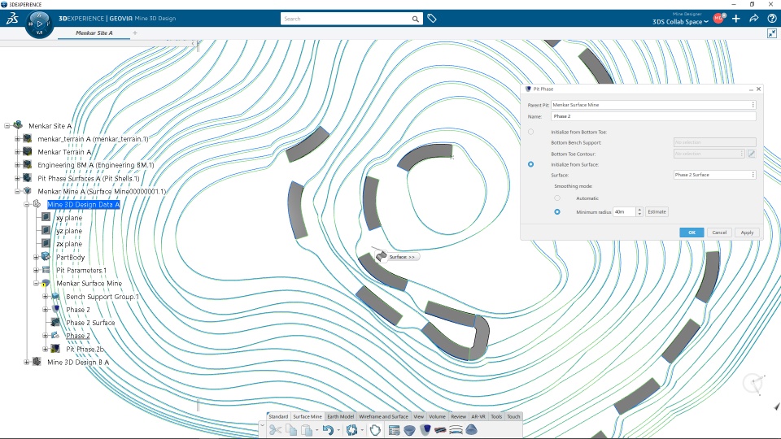This screenshot has height=439, width=781.
Task: Expand the Engineering BM A node
Action: coord(17,165)
